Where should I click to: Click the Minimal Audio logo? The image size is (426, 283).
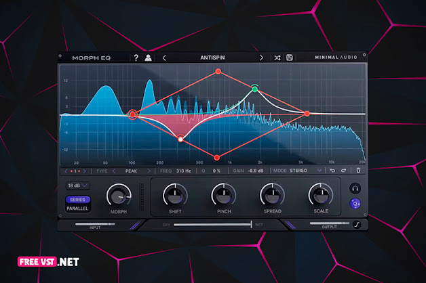[336, 57]
